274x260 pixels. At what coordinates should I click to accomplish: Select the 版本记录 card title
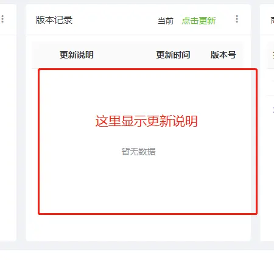[54, 20]
